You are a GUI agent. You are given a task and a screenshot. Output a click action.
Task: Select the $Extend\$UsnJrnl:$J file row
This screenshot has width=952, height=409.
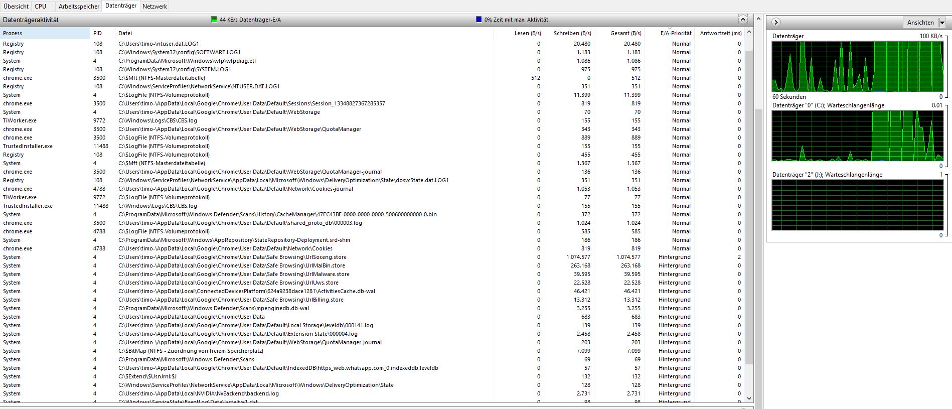[x=372, y=376]
